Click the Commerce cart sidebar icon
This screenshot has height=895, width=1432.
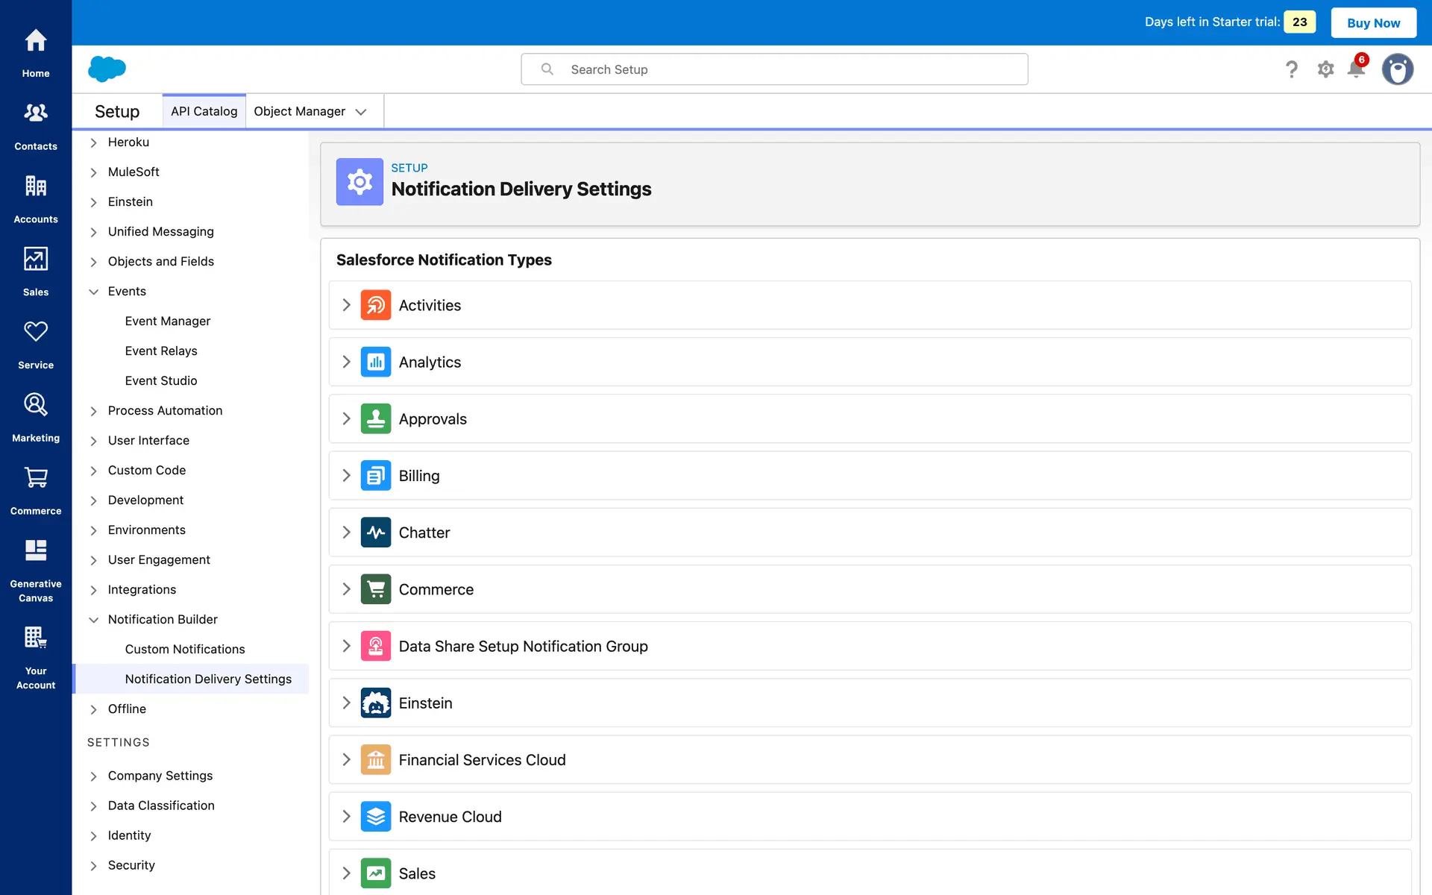pos(36,490)
